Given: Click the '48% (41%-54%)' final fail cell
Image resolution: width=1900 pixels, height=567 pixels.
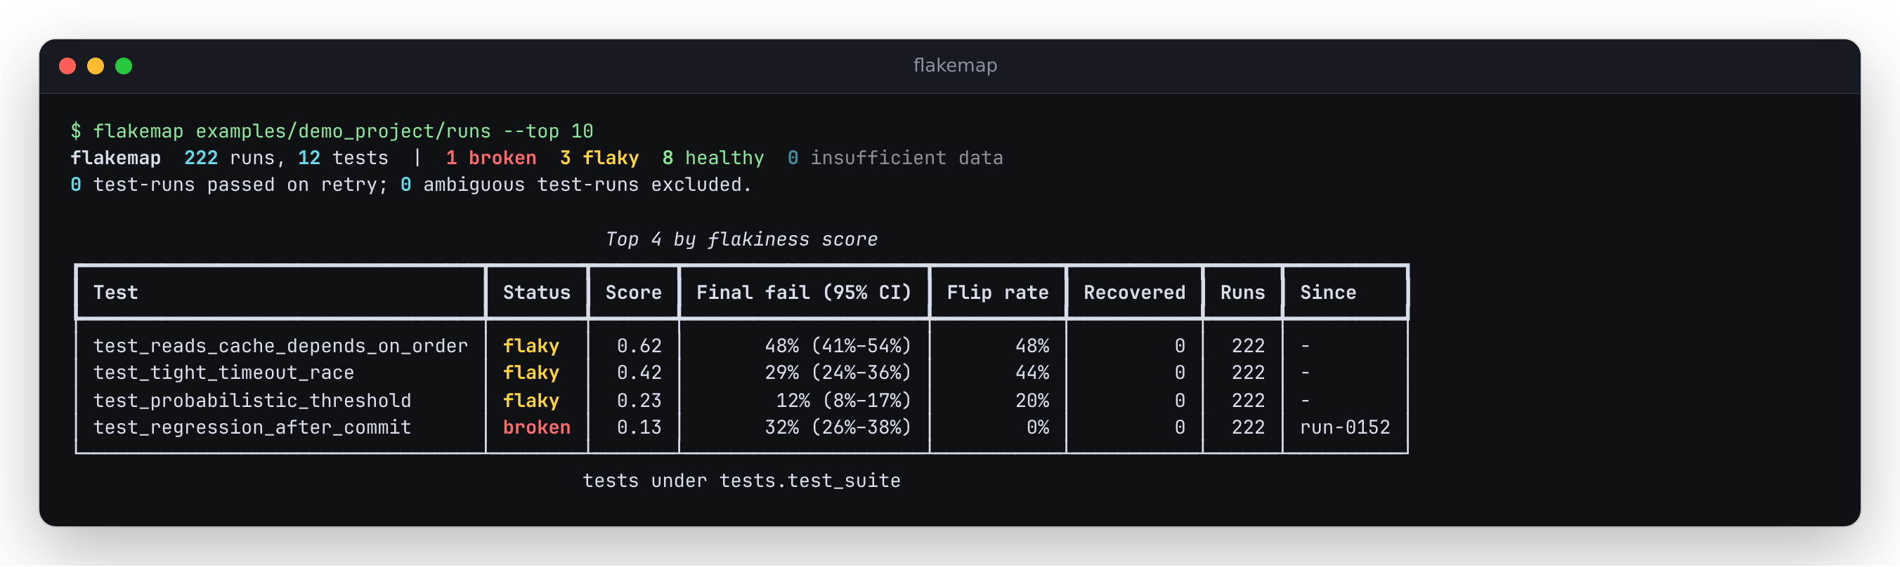Looking at the screenshot, I should (x=838, y=346).
